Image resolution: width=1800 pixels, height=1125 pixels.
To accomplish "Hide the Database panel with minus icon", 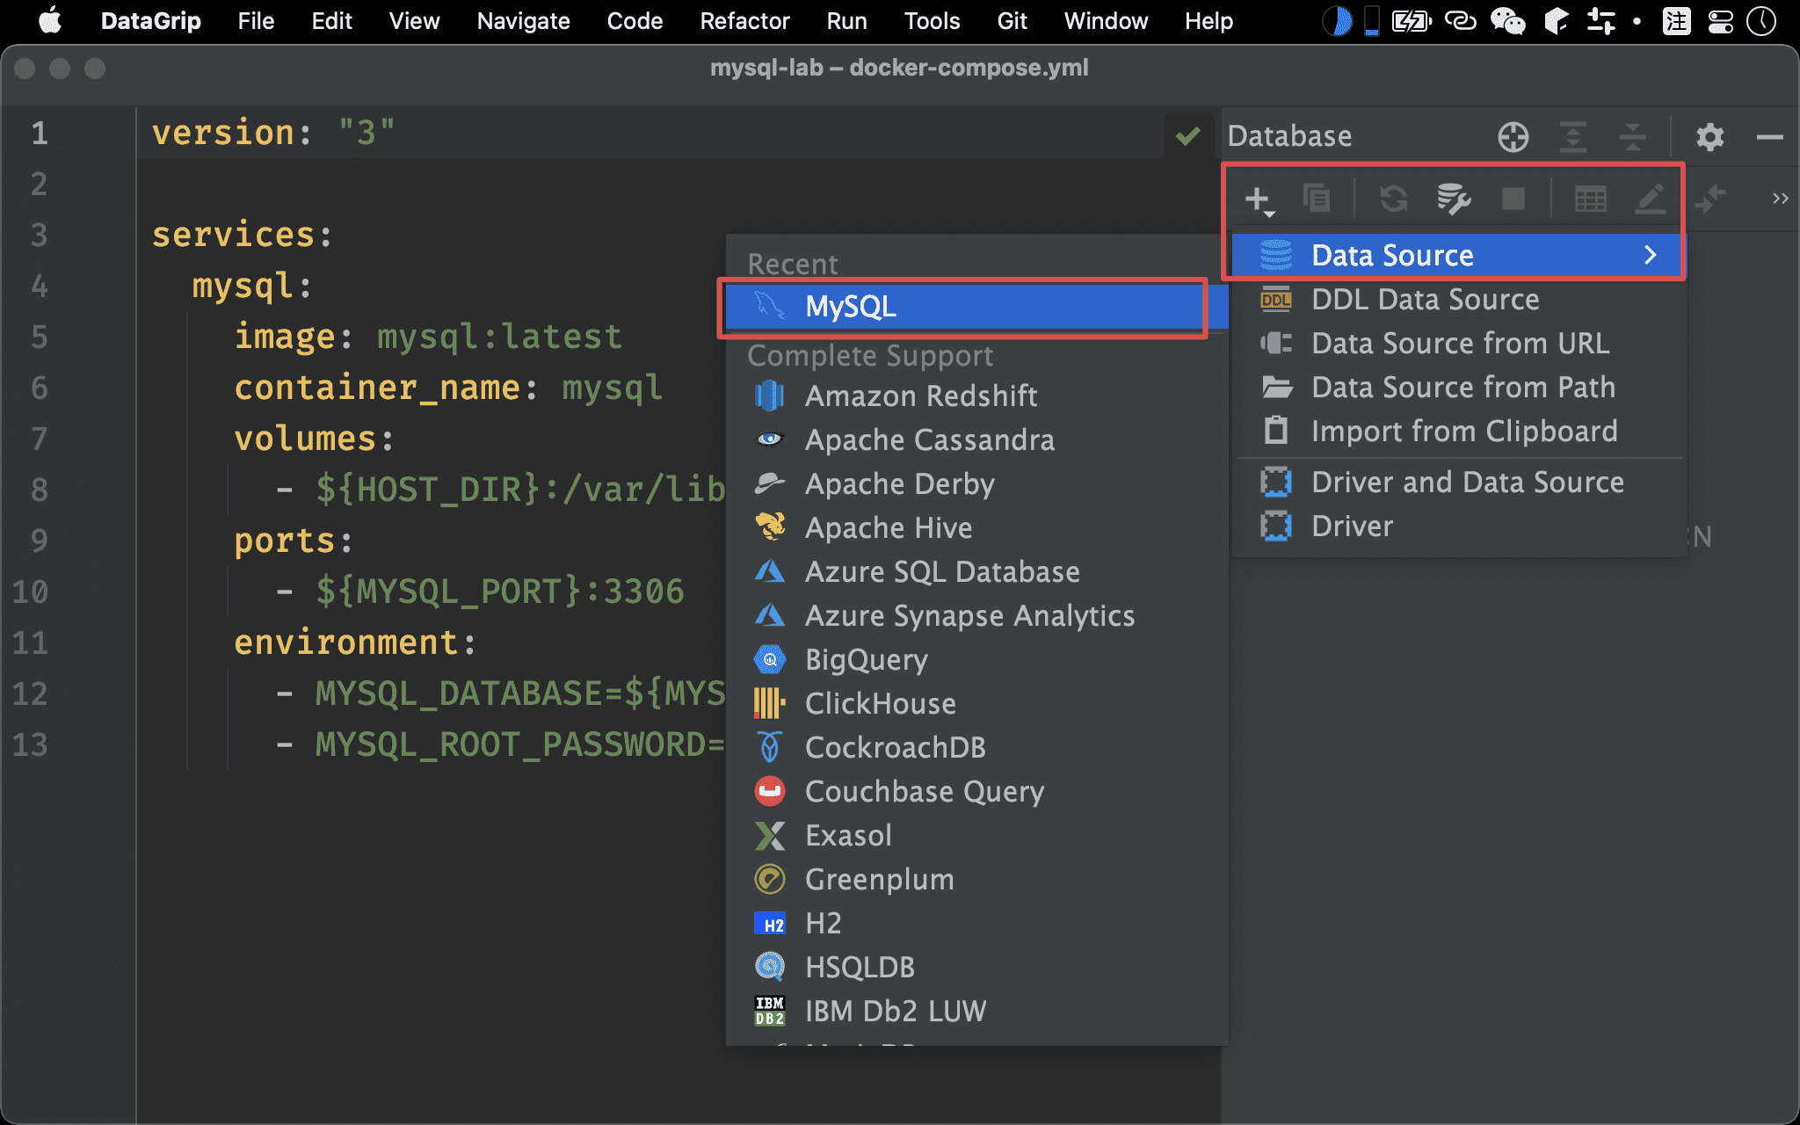I will pos(1769,137).
